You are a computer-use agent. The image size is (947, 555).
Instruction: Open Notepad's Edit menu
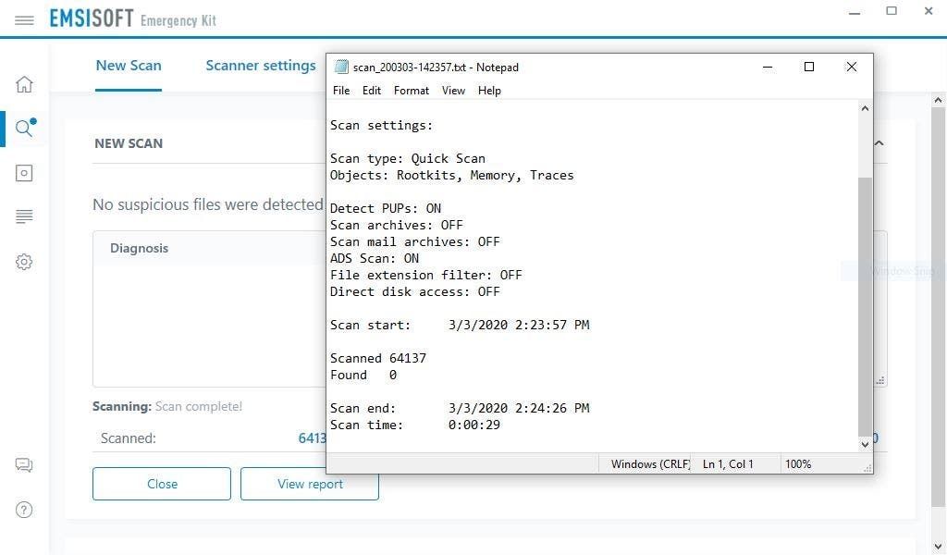coord(372,91)
